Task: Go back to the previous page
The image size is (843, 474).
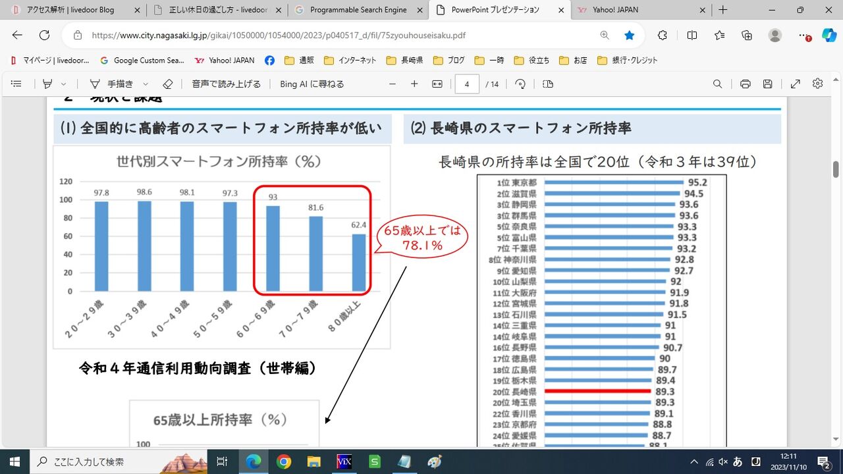Action: (x=17, y=36)
